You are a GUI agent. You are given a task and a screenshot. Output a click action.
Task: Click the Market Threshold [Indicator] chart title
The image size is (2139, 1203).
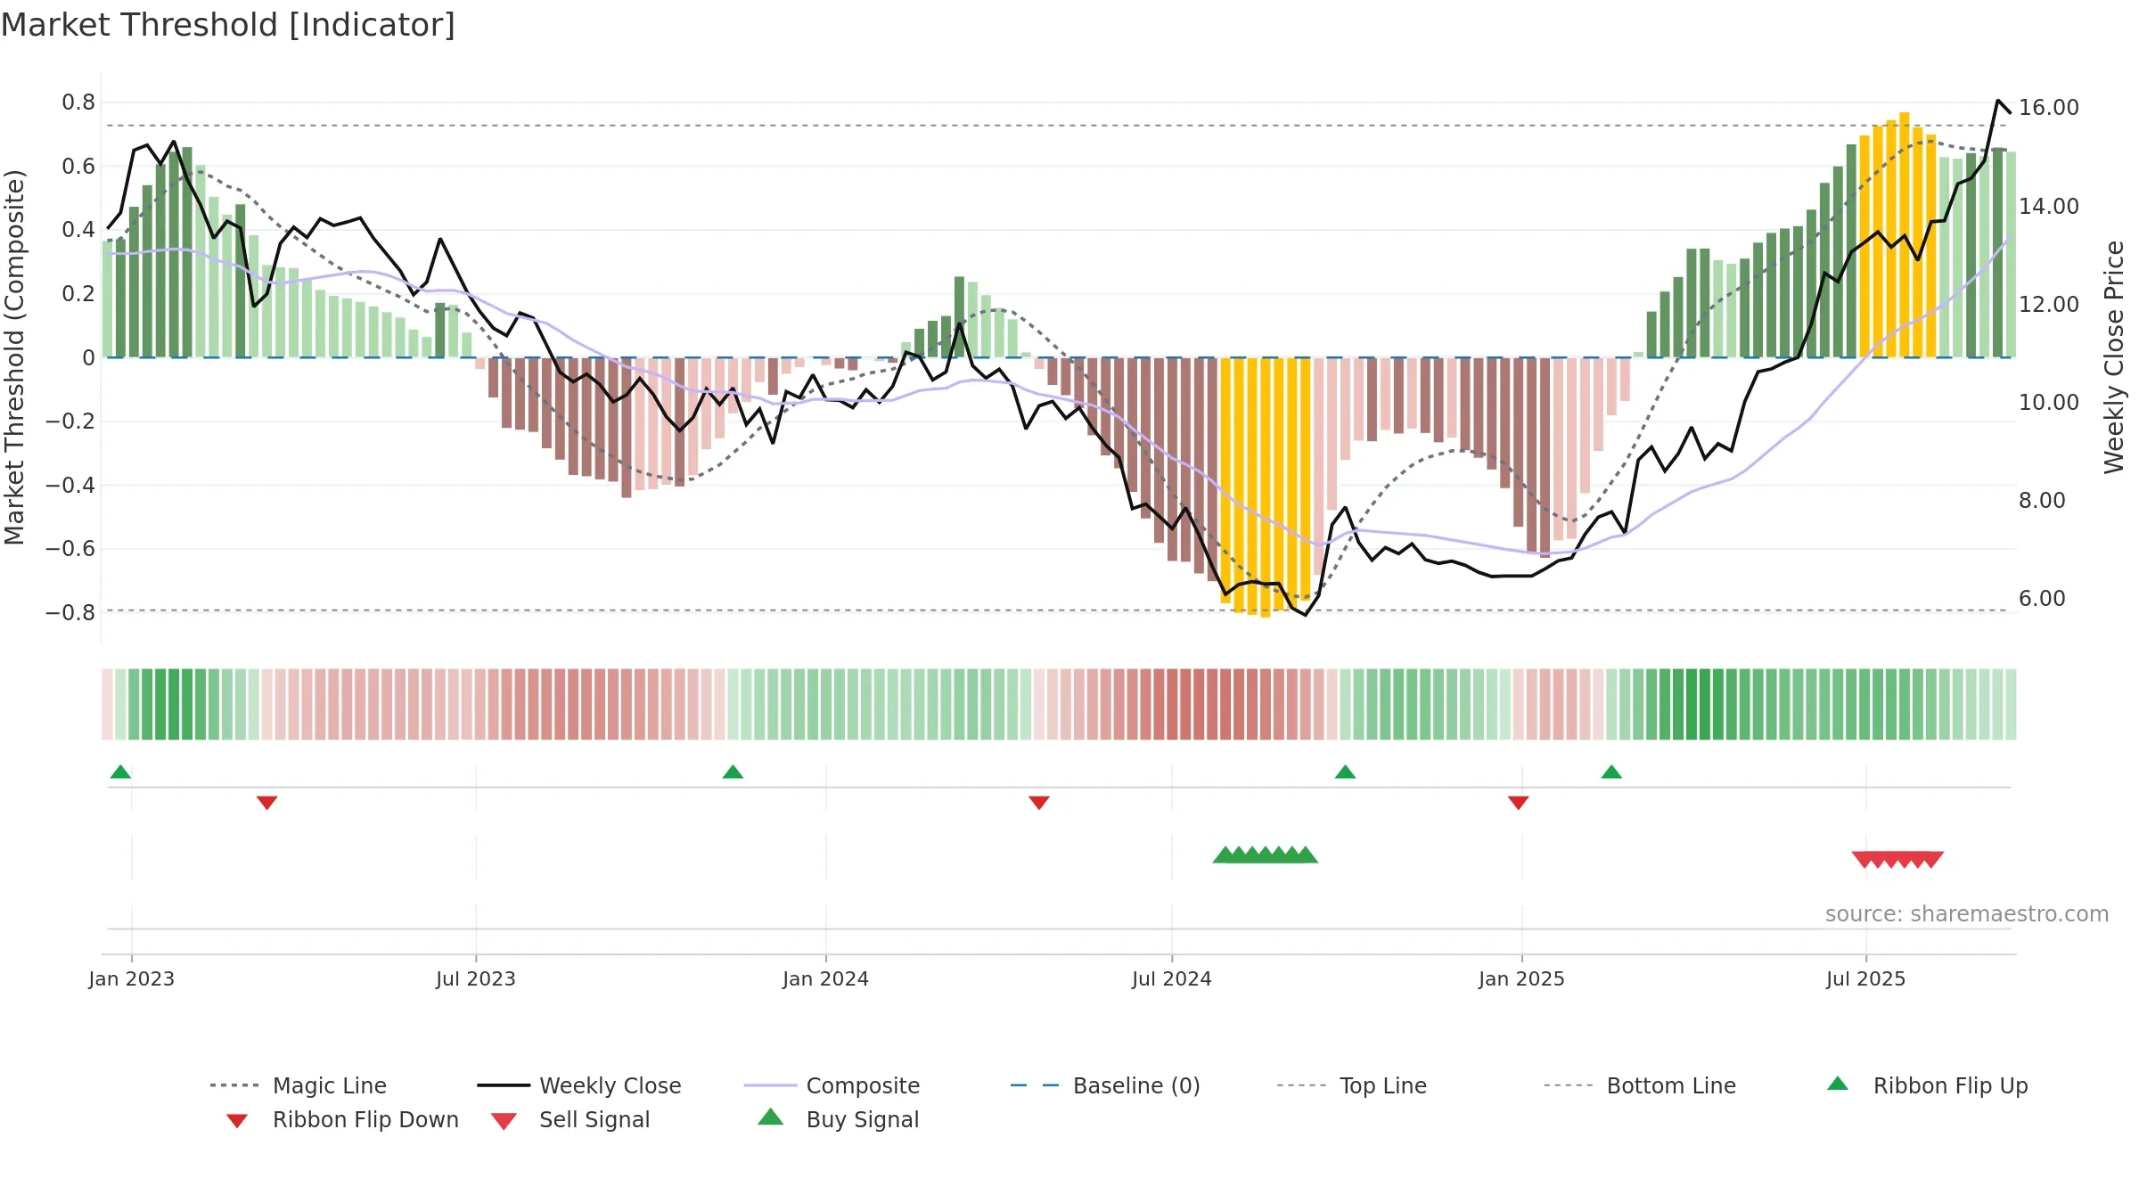coord(228,25)
